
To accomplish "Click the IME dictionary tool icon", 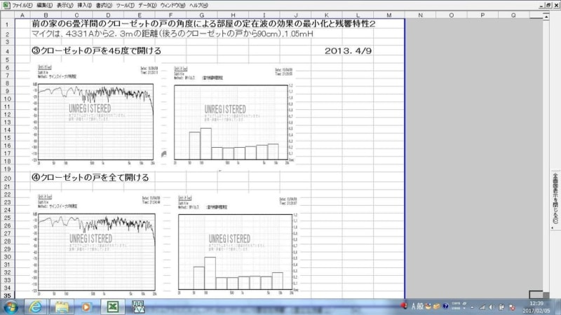I will coord(428,307).
